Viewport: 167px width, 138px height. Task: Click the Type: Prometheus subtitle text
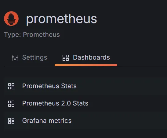[x=32, y=35]
